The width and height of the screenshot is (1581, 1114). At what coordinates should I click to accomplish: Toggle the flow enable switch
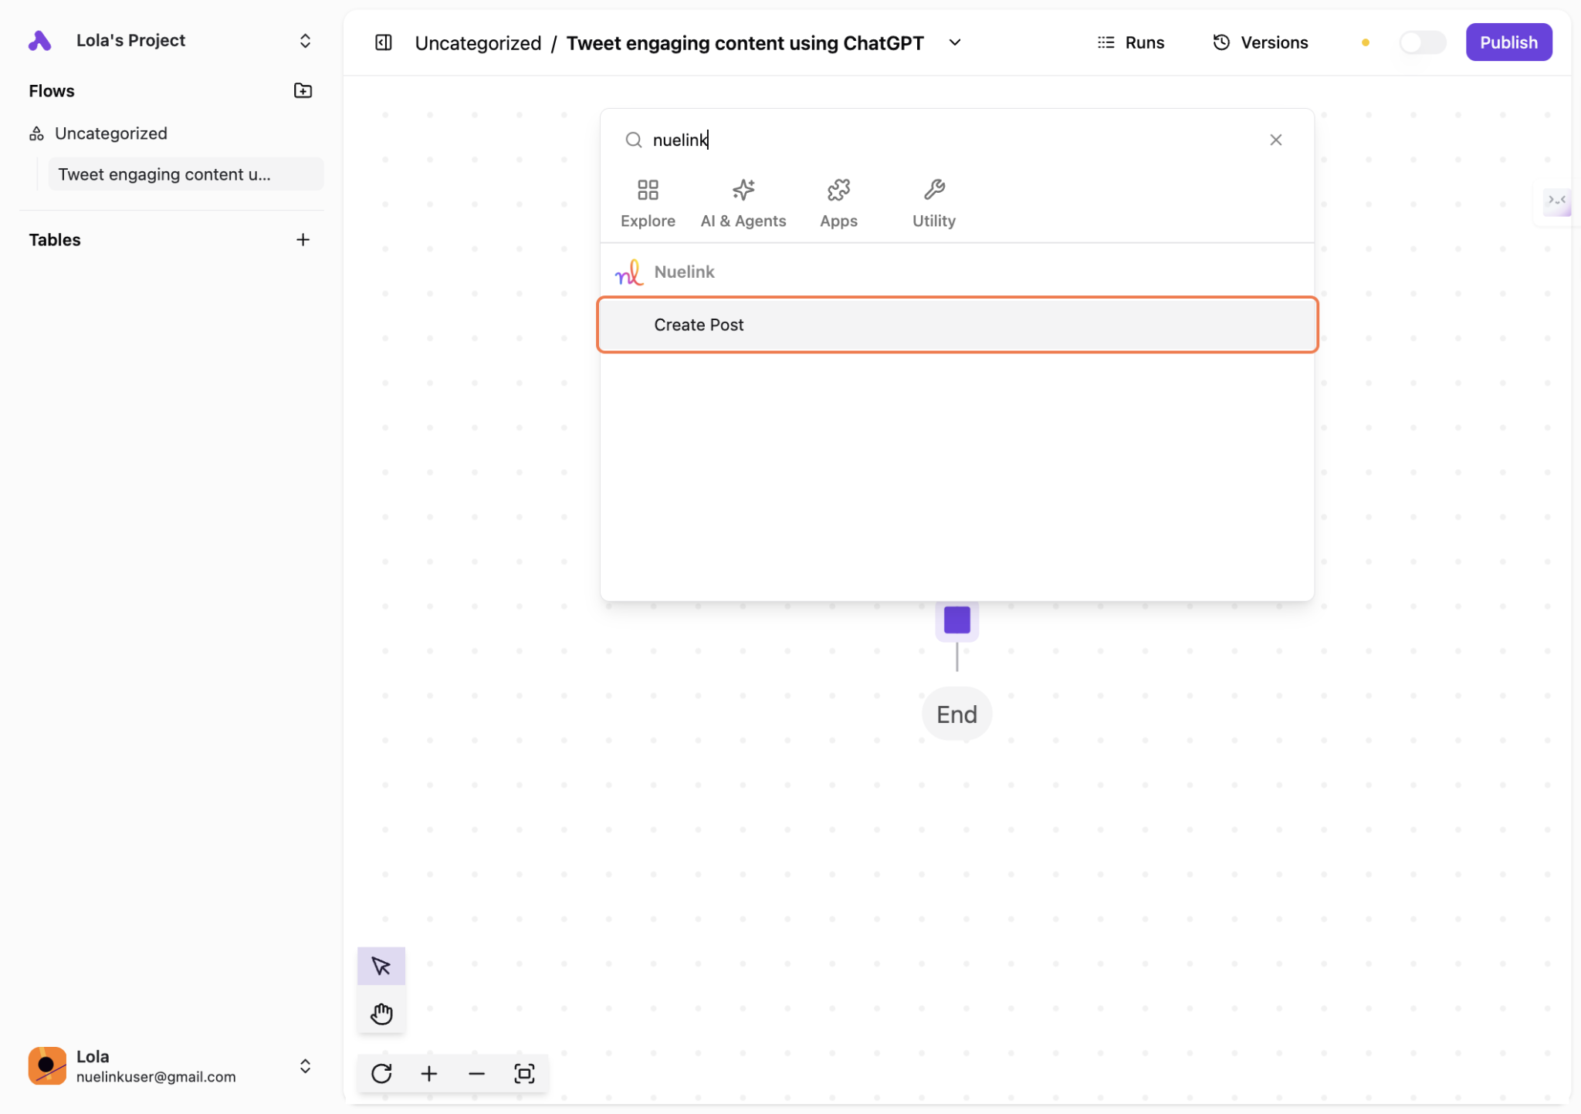click(1421, 42)
